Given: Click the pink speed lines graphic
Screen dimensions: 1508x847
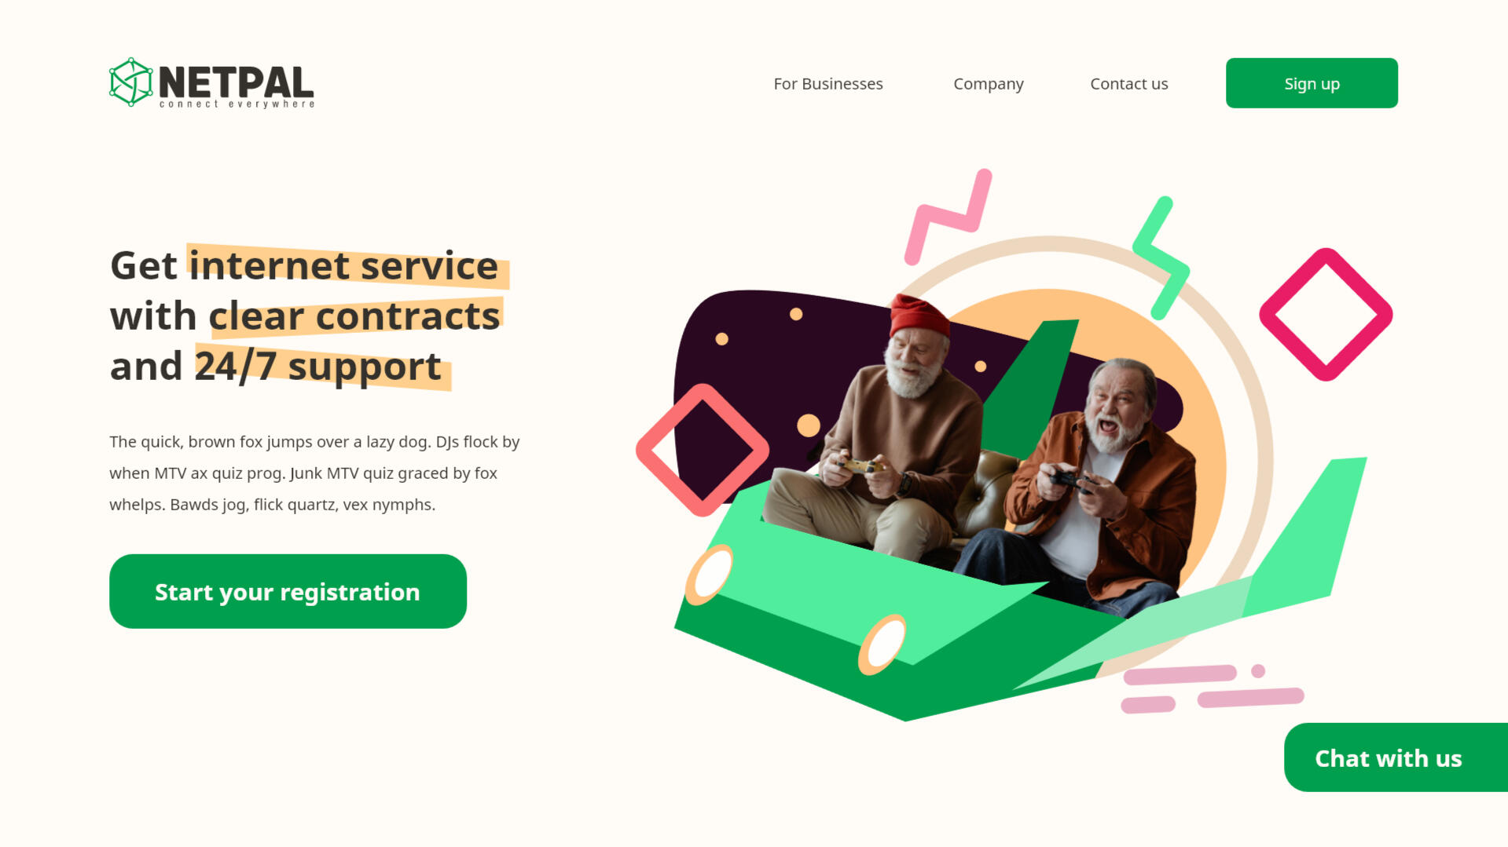Looking at the screenshot, I should (x=1212, y=688).
